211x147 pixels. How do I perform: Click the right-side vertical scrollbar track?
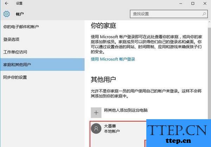(x=209, y=73)
